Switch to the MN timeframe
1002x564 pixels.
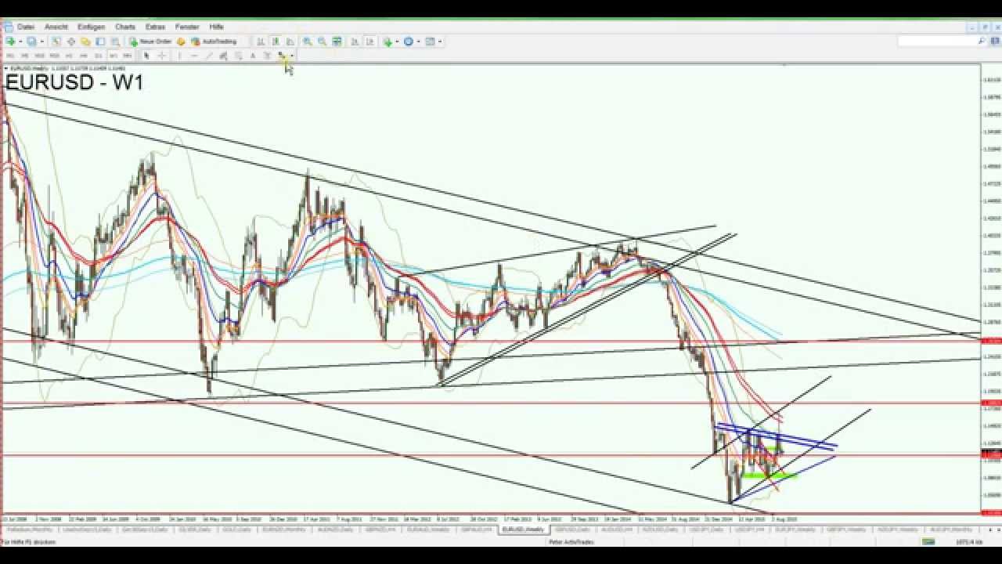point(127,56)
